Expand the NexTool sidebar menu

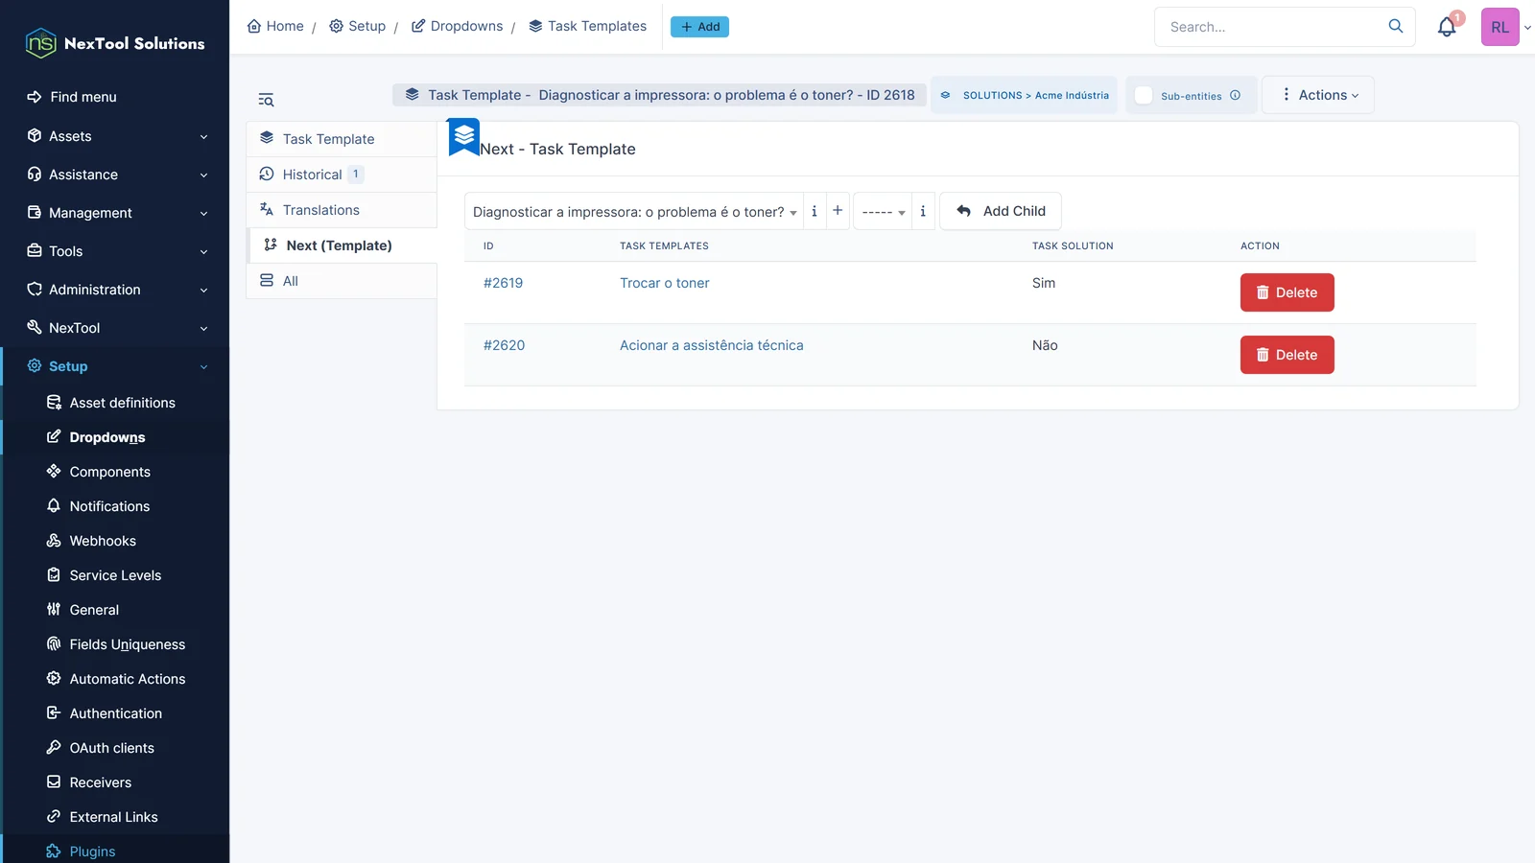[115, 328]
